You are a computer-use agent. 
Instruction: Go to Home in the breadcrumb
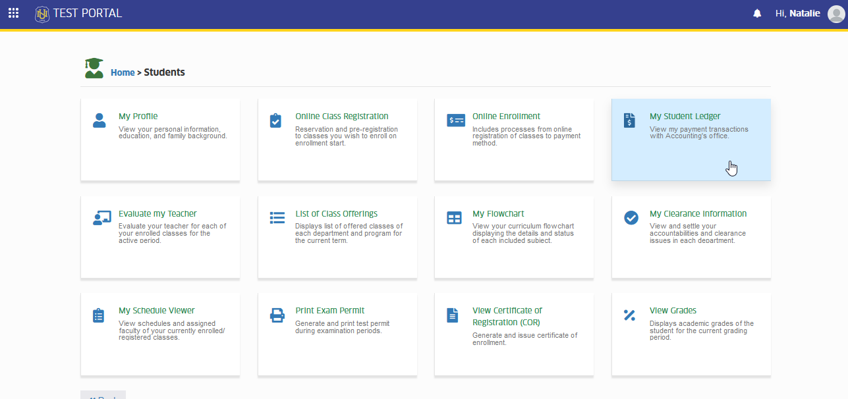pyautogui.click(x=123, y=72)
